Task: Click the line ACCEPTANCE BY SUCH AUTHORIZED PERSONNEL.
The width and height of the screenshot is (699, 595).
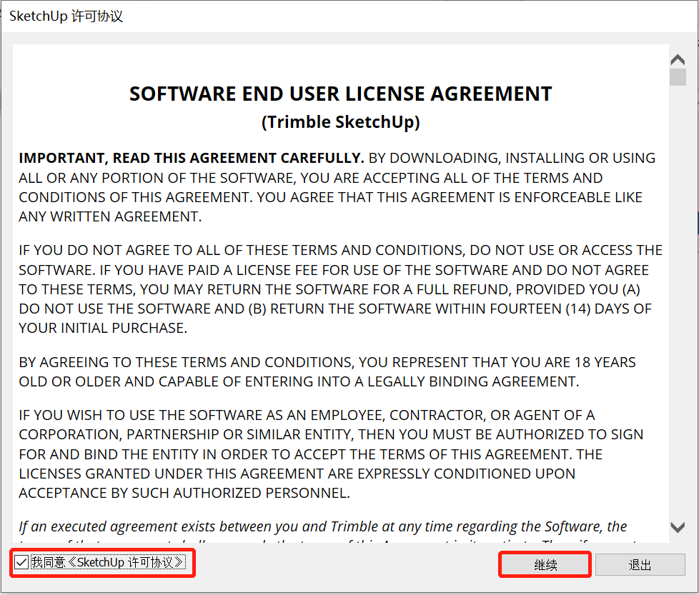Action: pos(184,493)
